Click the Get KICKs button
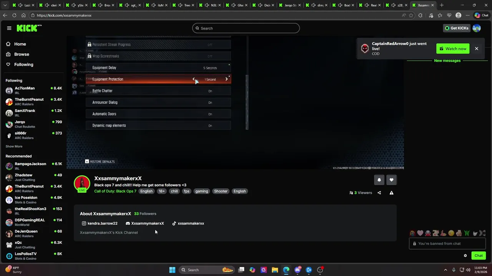Image resolution: width=492 pixels, height=276 pixels. pos(457,28)
